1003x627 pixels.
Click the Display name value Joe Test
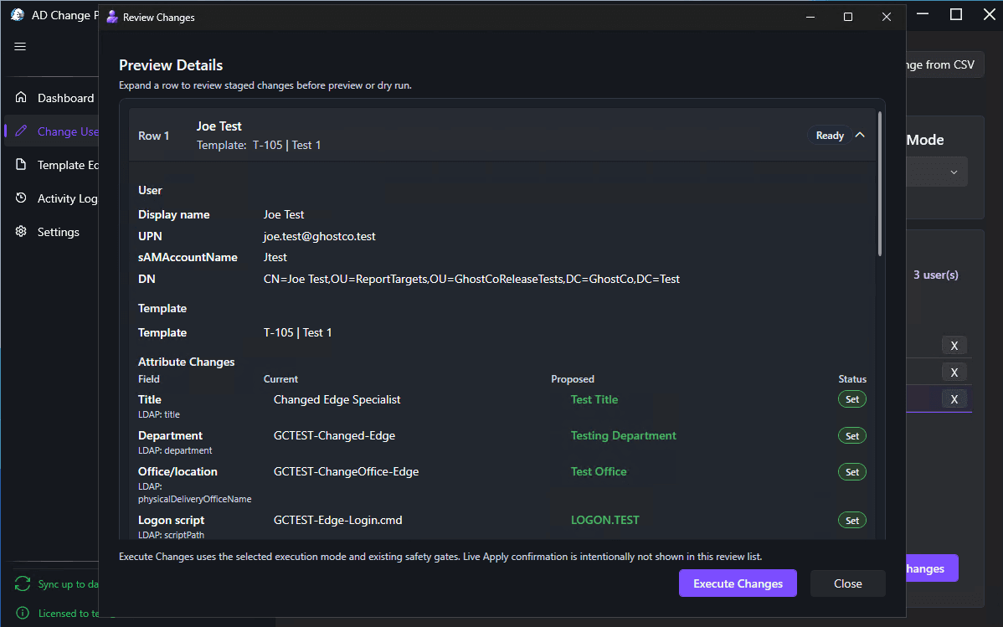pos(283,214)
